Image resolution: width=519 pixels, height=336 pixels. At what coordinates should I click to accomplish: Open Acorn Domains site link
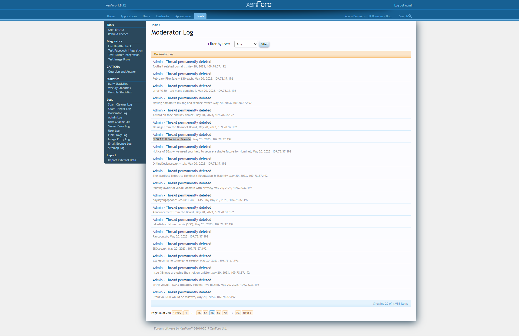pyautogui.click(x=368, y=16)
